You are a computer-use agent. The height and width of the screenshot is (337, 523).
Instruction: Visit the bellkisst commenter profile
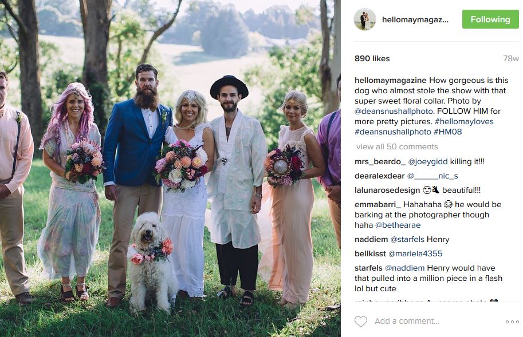370,253
